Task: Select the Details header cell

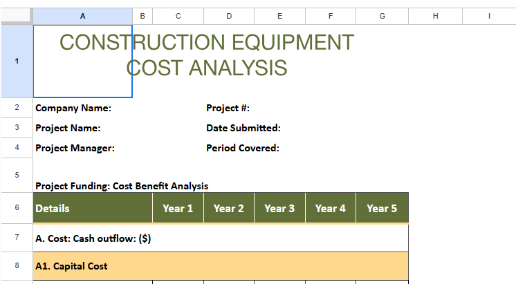Action: pyautogui.click(x=92, y=208)
